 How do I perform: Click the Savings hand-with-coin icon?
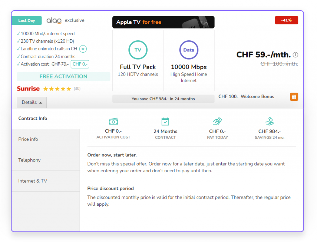point(269,121)
